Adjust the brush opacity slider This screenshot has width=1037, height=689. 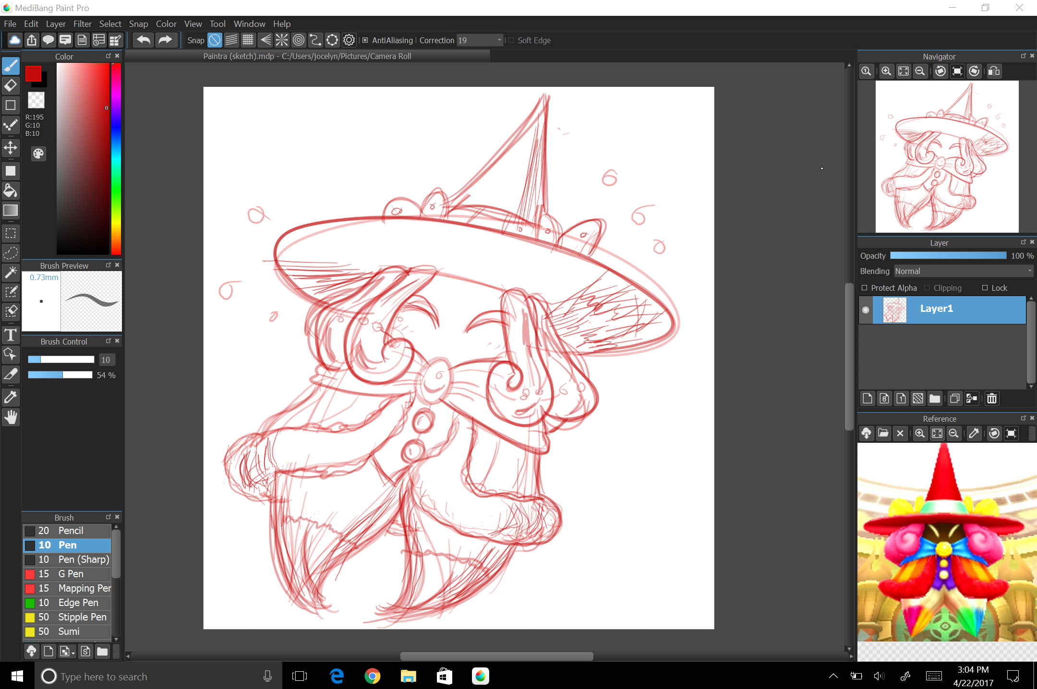[x=60, y=375]
